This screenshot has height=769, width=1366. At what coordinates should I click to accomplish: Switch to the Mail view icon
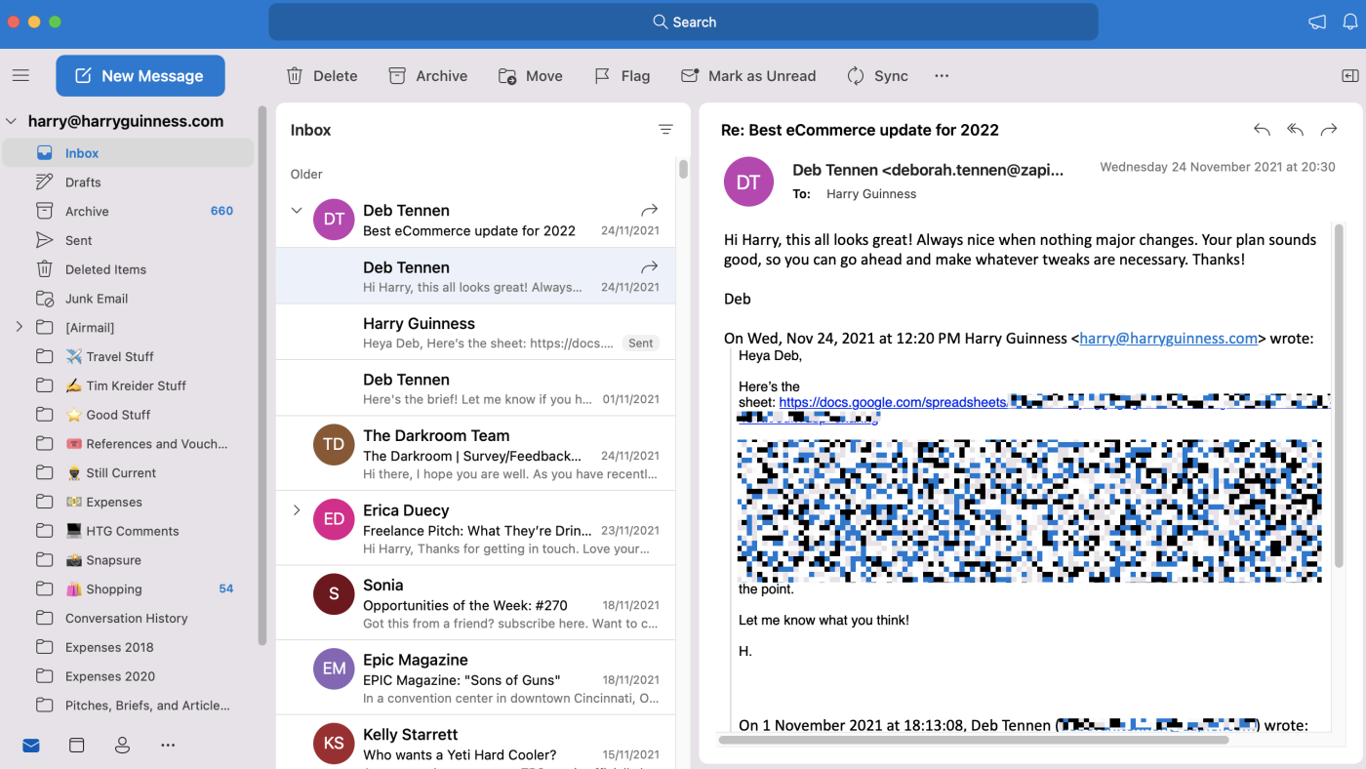pyautogui.click(x=31, y=746)
